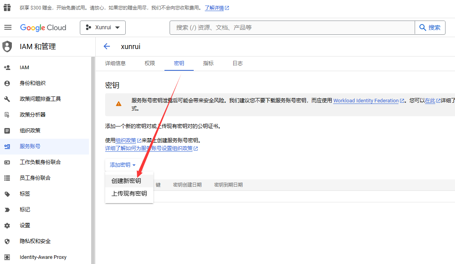Click the 工作负载身份联合 card icon
Viewport: 455px width, 264px height.
coord(7,162)
